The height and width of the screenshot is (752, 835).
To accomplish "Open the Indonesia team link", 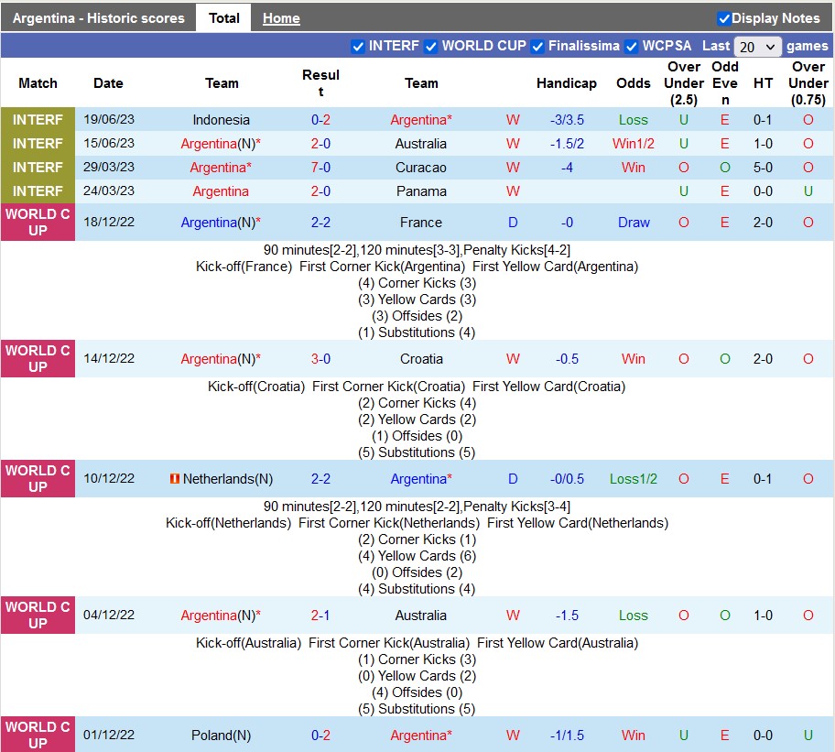I will tap(221, 120).
